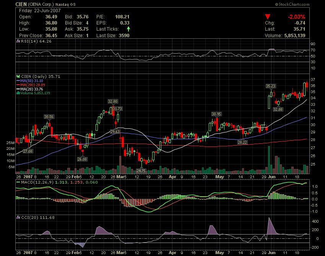Click the Low value 35.08
This screenshot has width=325, height=256.
coord(51,29)
